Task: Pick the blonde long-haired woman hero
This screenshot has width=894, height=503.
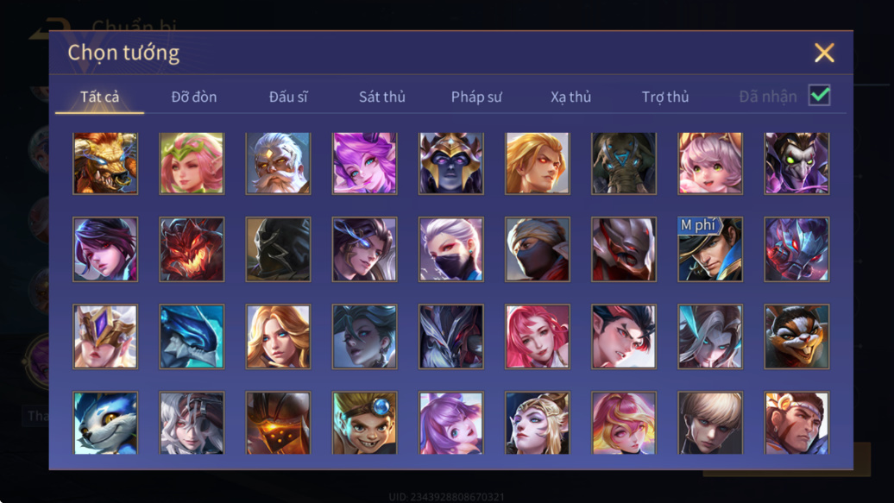Action: pyautogui.click(x=278, y=336)
